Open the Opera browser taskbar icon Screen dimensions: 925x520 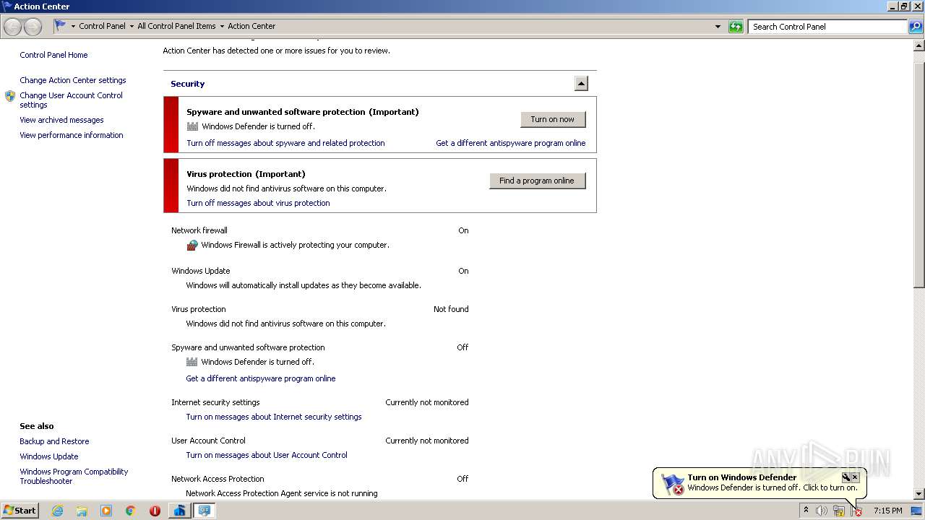click(155, 511)
